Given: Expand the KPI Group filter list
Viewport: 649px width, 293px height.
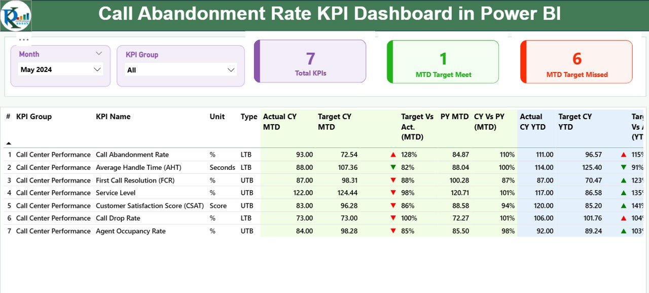Looking at the screenshot, I should pyautogui.click(x=231, y=69).
